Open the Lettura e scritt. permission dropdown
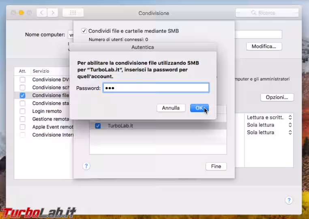This screenshot has height=219, width=309. click(x=269, y=118)
